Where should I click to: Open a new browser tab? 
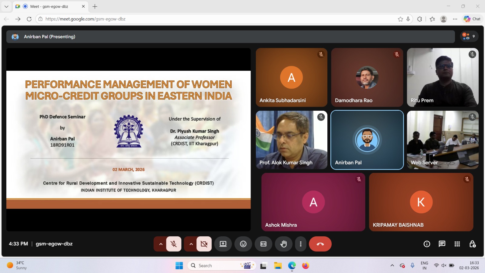[95, 6]
